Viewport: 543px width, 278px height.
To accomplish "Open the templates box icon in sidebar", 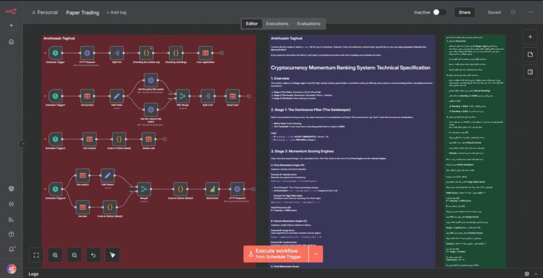I will [x=11, y=189].
